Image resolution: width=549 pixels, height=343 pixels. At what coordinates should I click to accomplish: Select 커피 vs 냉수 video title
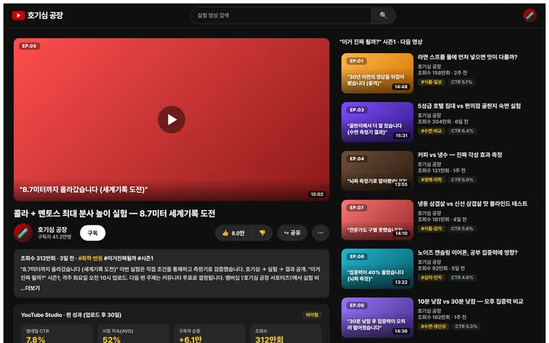pyautogui.click(x=460, y=155)
